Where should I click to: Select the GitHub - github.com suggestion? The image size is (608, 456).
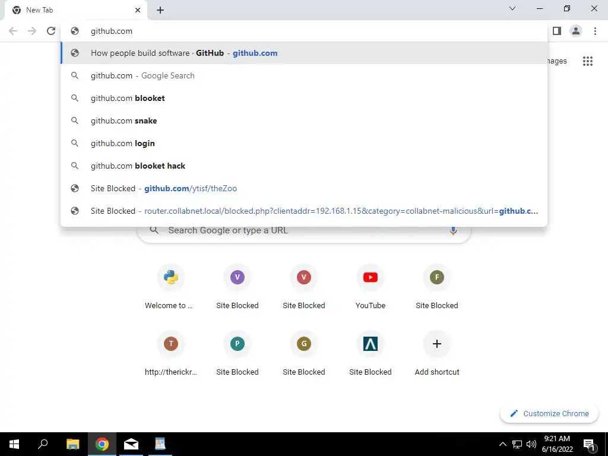pos(305,53)
